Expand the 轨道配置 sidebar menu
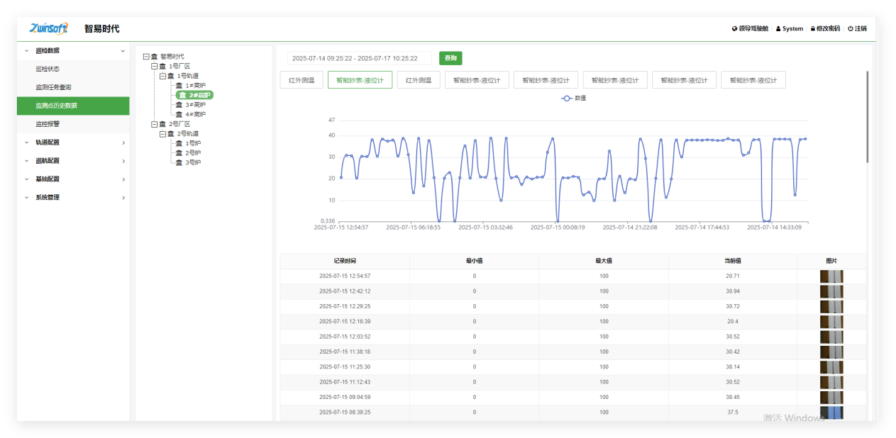The image size is (896, 438). pos(73,142)
